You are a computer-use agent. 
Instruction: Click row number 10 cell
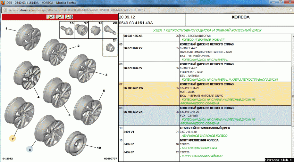[121, 132]
